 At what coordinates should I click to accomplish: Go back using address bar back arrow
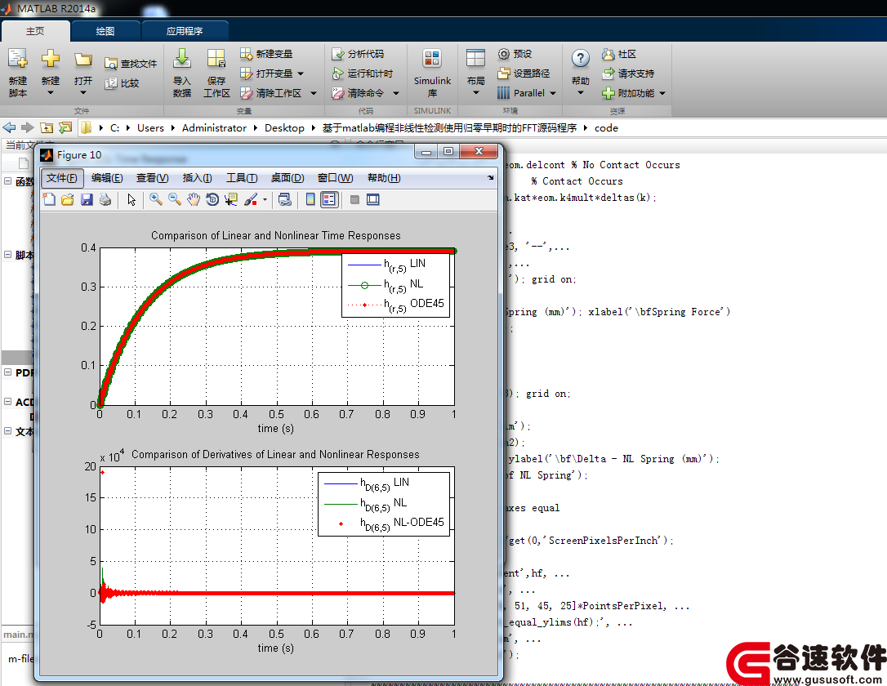click(9, 128)
